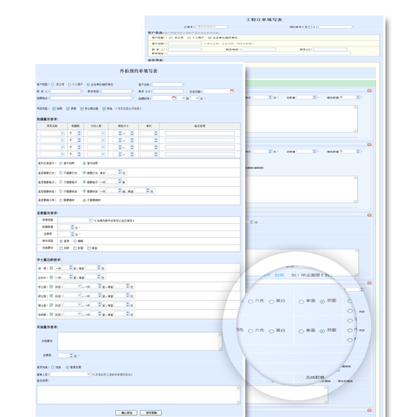Screen dimensions: 417x417
Task: Click the 确认添加 button at form bottom
Action: [128, 412]
